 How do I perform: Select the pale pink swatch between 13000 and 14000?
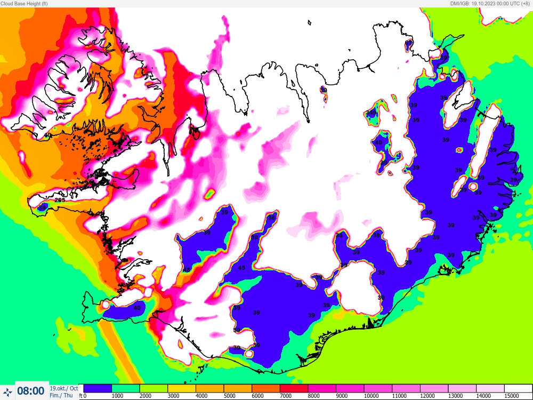462,388
